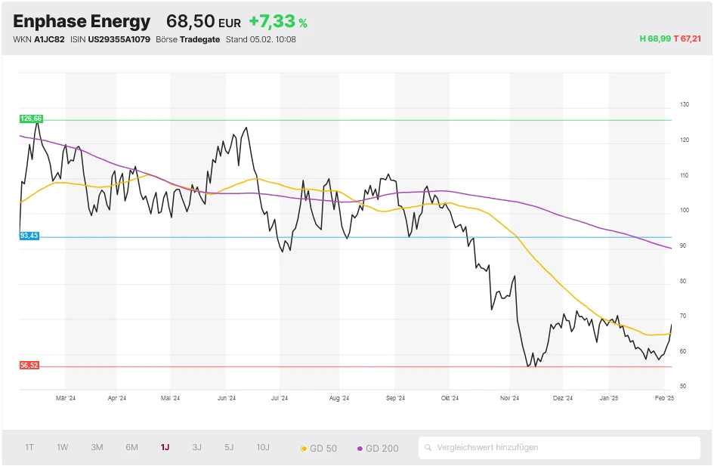
Task: Click the daily high value H 68,99
Action: point(654,39)
